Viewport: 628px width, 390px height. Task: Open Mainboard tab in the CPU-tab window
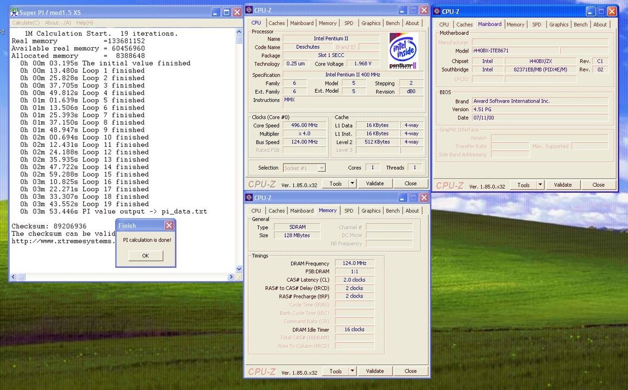tap(302, 23)
